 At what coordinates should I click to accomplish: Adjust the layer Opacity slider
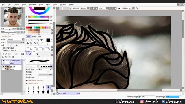click(16, 42)
